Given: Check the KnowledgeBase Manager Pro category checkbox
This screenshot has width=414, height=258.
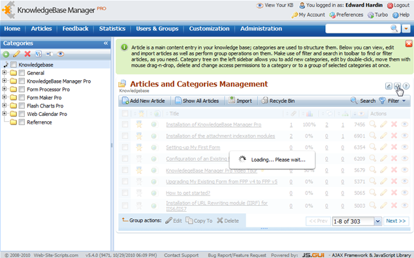Looking at the screenshot, I should (22, 81).
